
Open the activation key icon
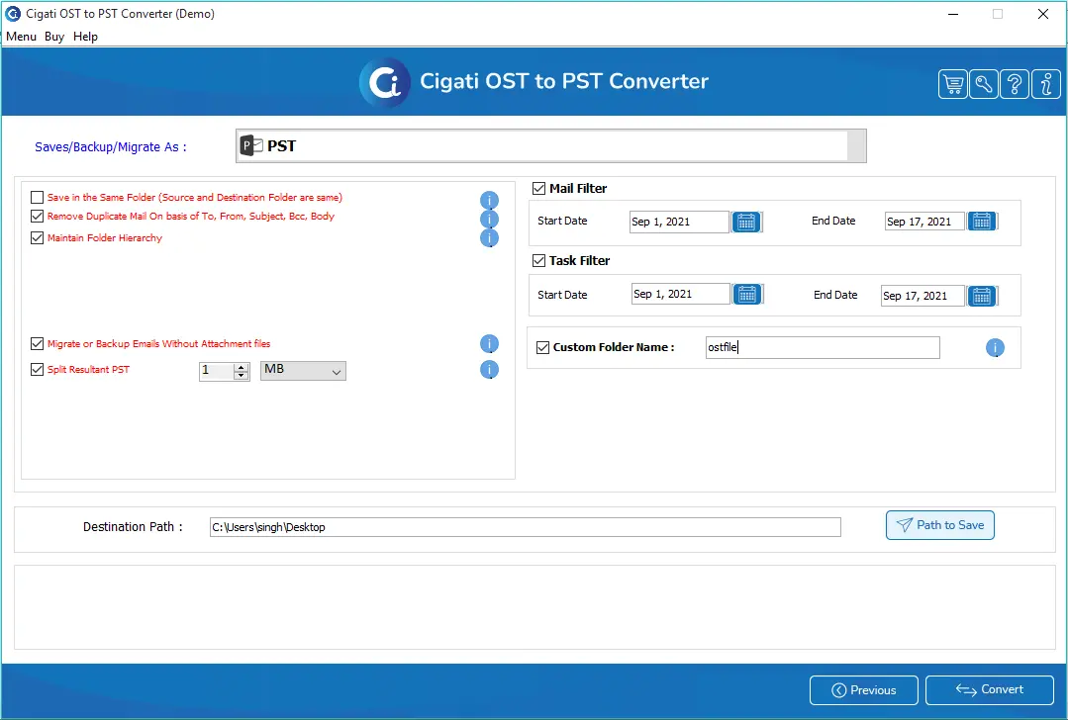984,84
